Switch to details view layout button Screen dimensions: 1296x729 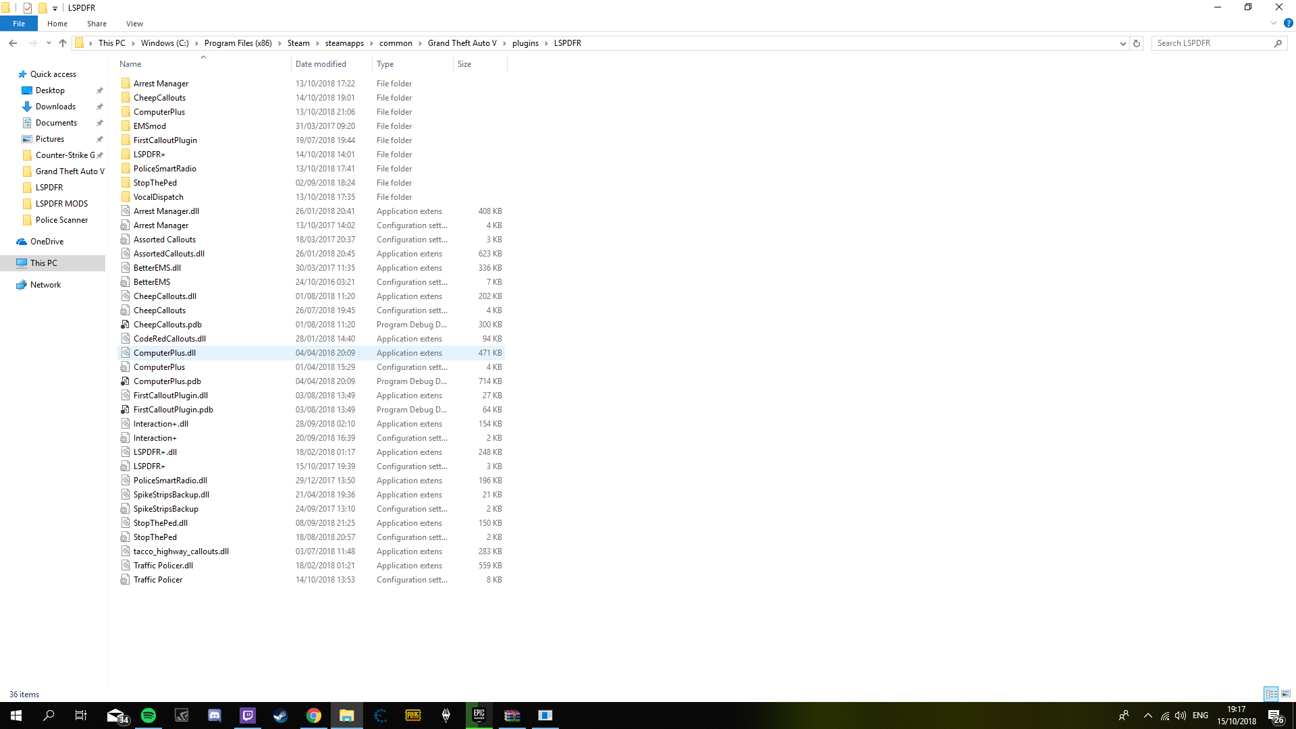coord(1271,694)
